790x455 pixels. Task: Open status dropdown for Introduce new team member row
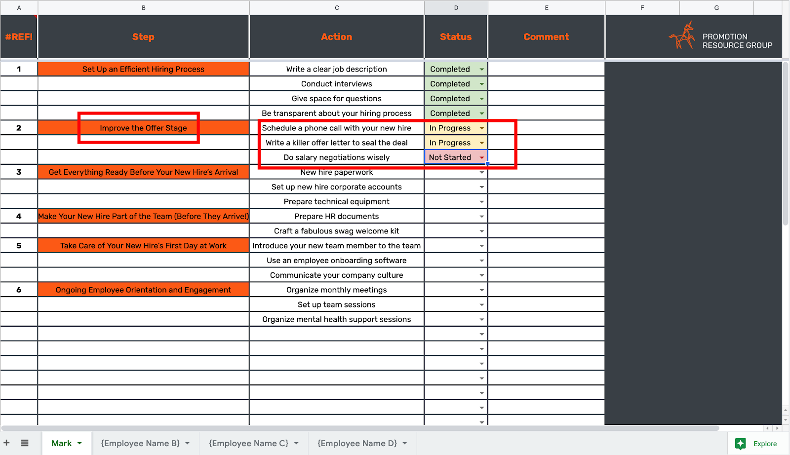coord(482,246)
